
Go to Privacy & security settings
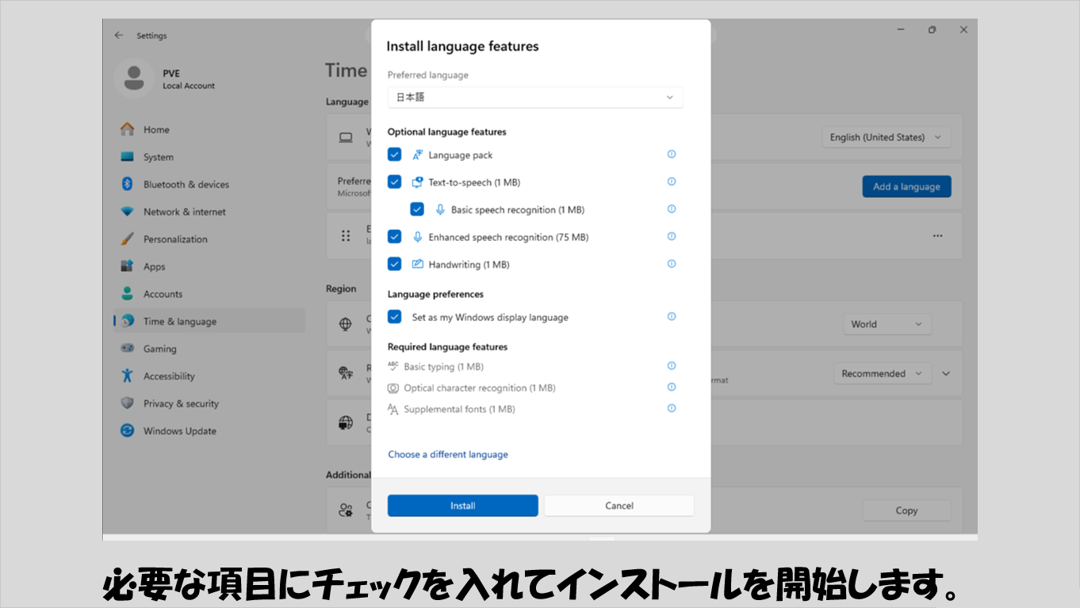click(180, 403)
